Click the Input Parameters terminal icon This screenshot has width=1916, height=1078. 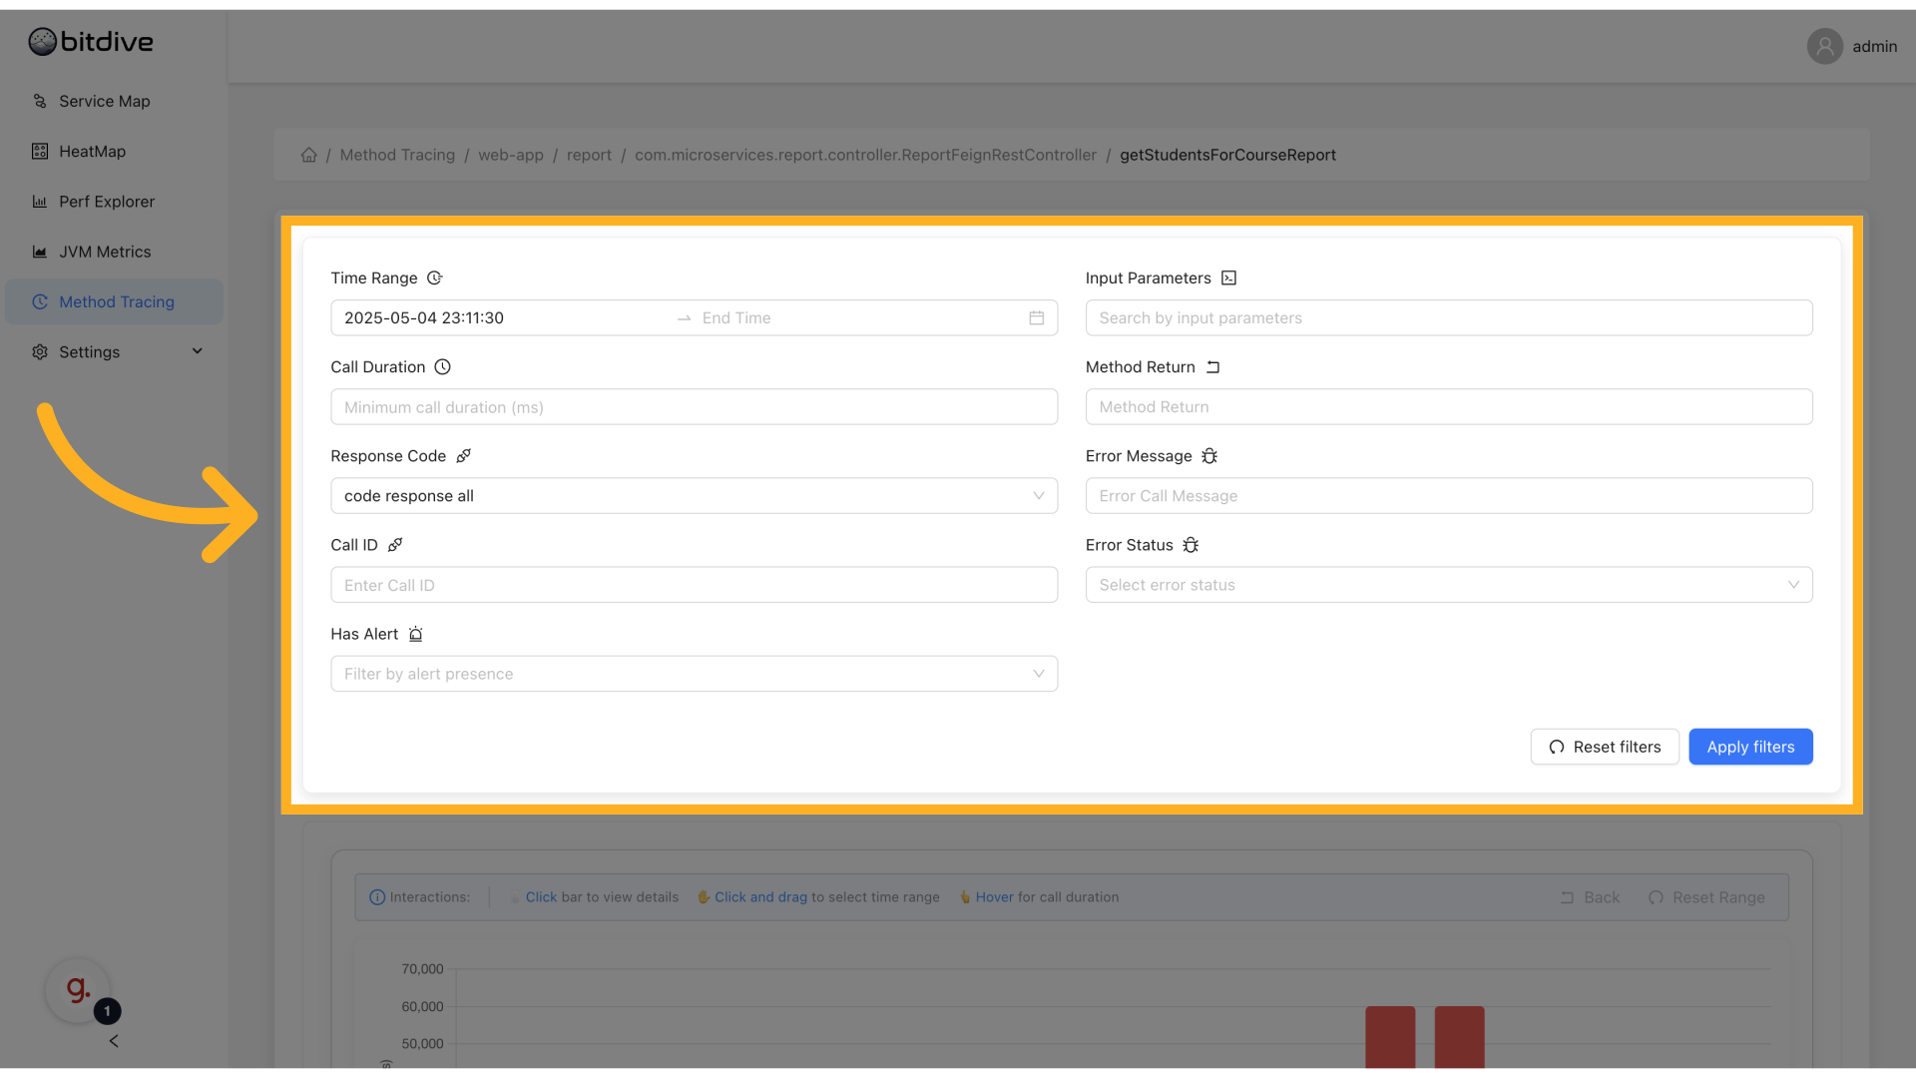coord(1229,277)
